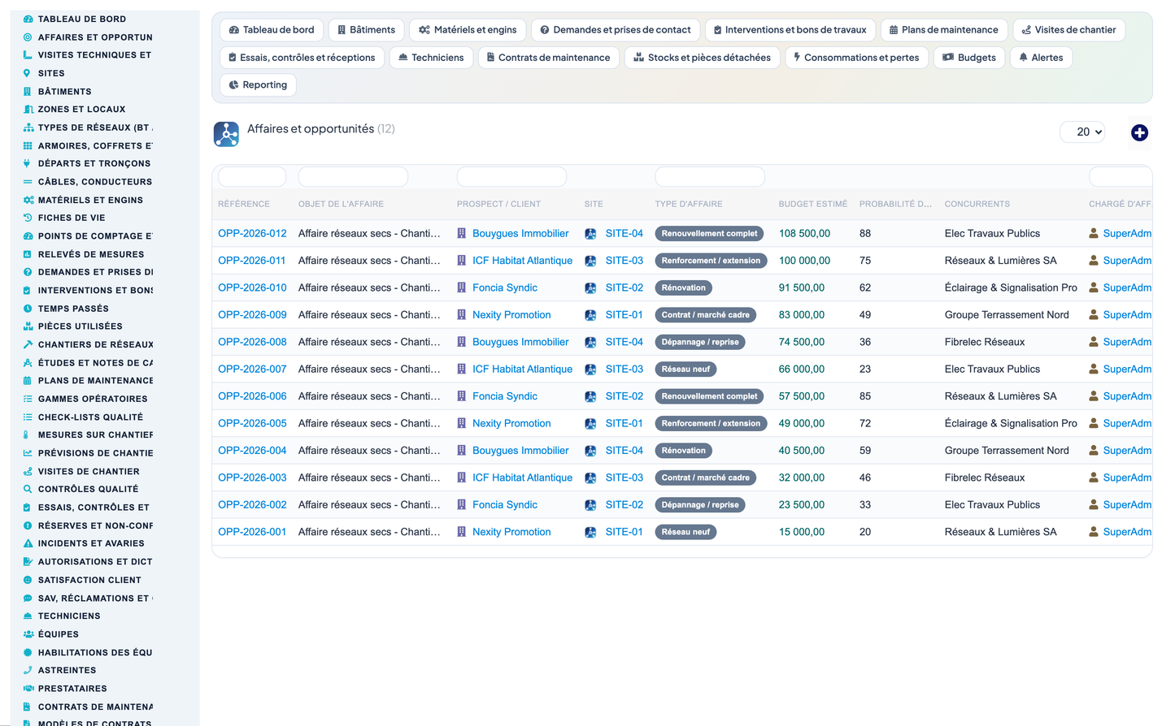Screen dimensions: 1175x726
Task: Open reference link OPP-2026-007
Action: [252, 369]
